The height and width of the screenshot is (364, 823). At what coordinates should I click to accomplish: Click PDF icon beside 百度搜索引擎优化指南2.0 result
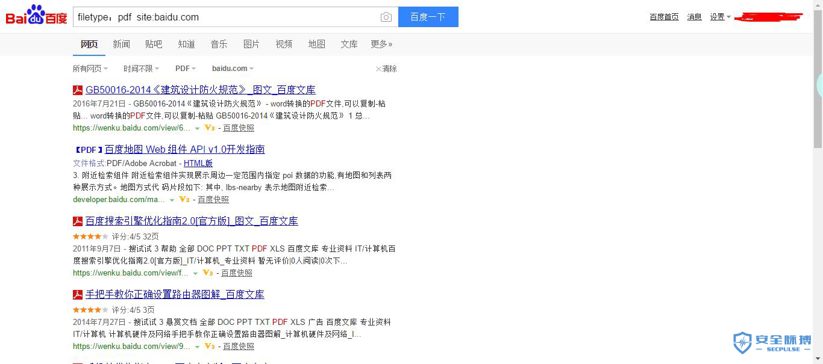coord(78,221)
